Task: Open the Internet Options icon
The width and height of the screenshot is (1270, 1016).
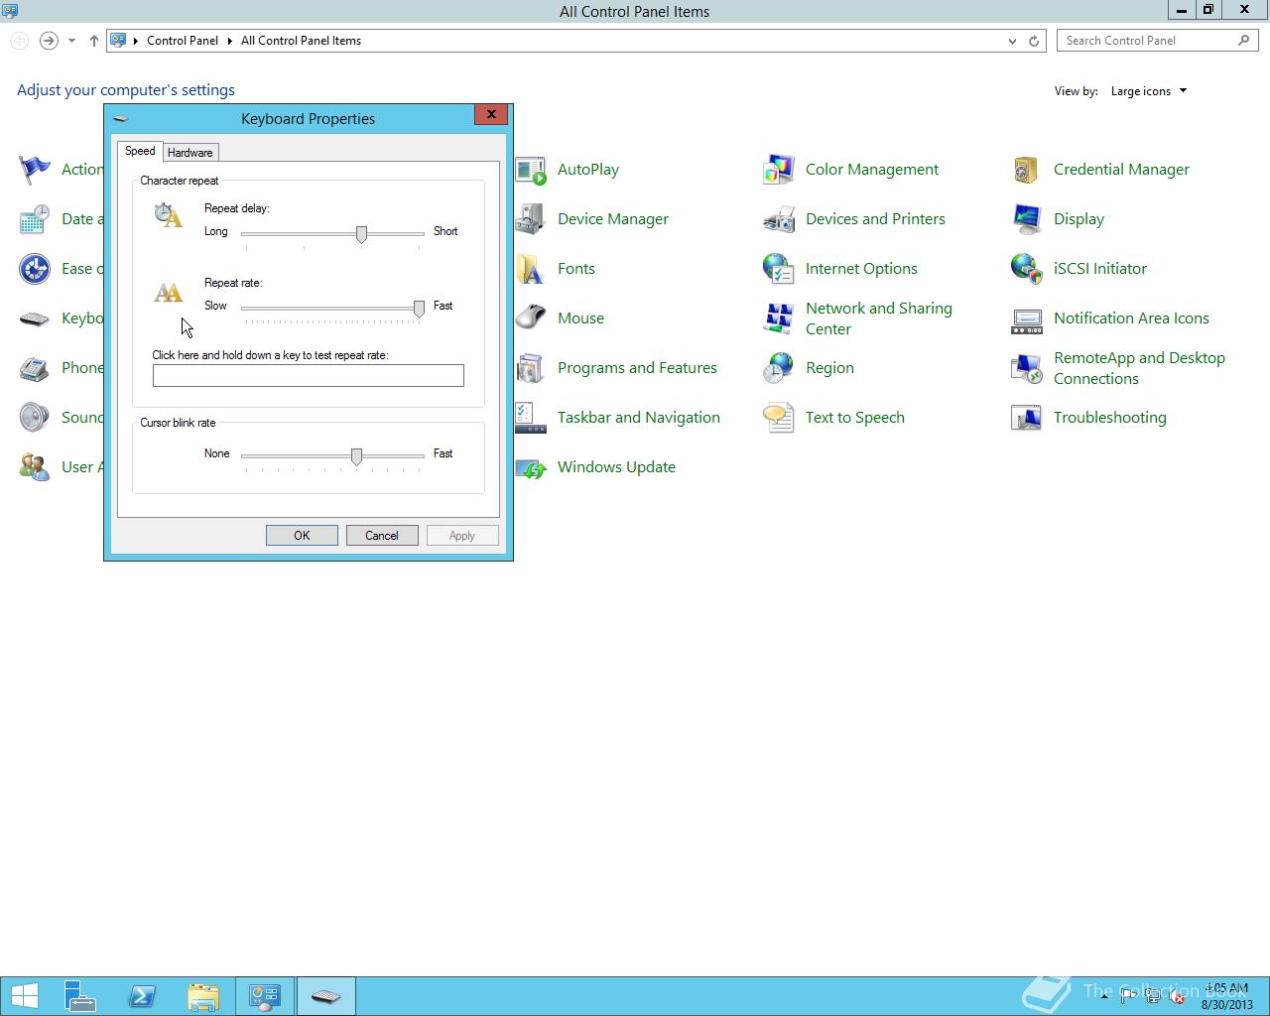Action: (x=779, y=269)
